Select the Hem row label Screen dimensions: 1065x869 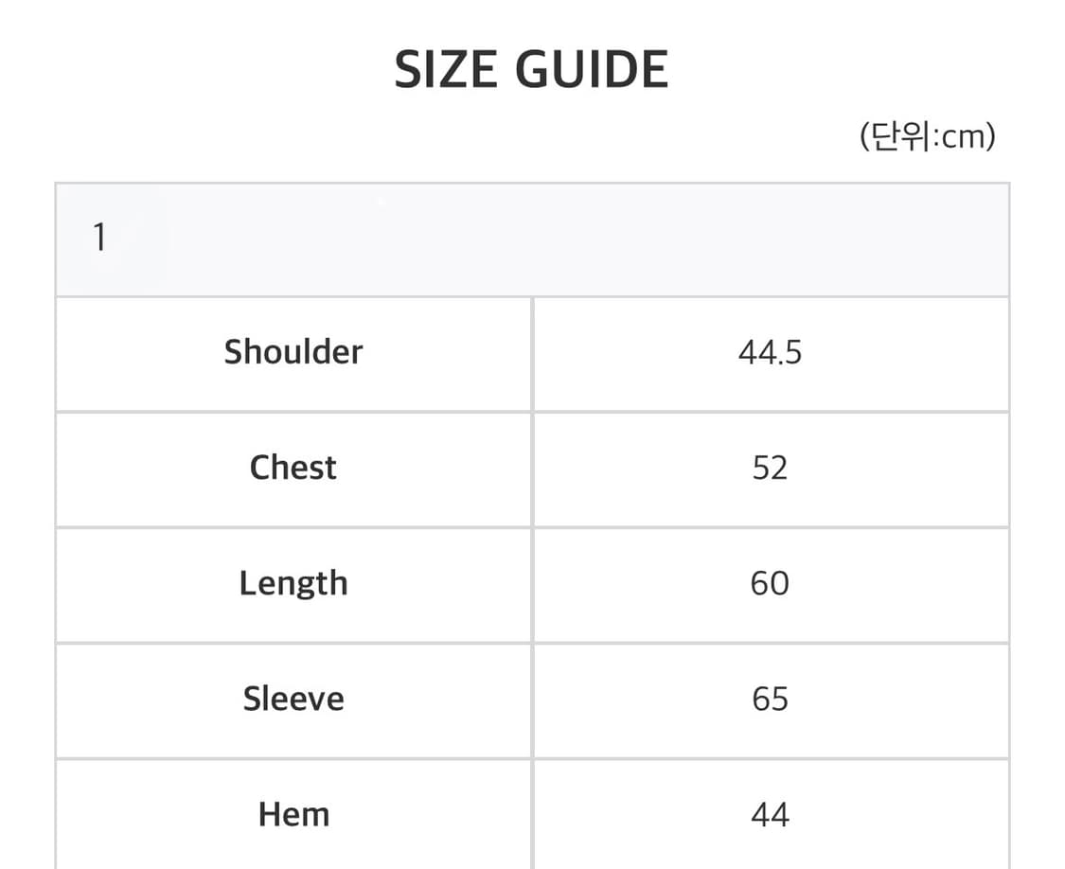pos(293,814)
